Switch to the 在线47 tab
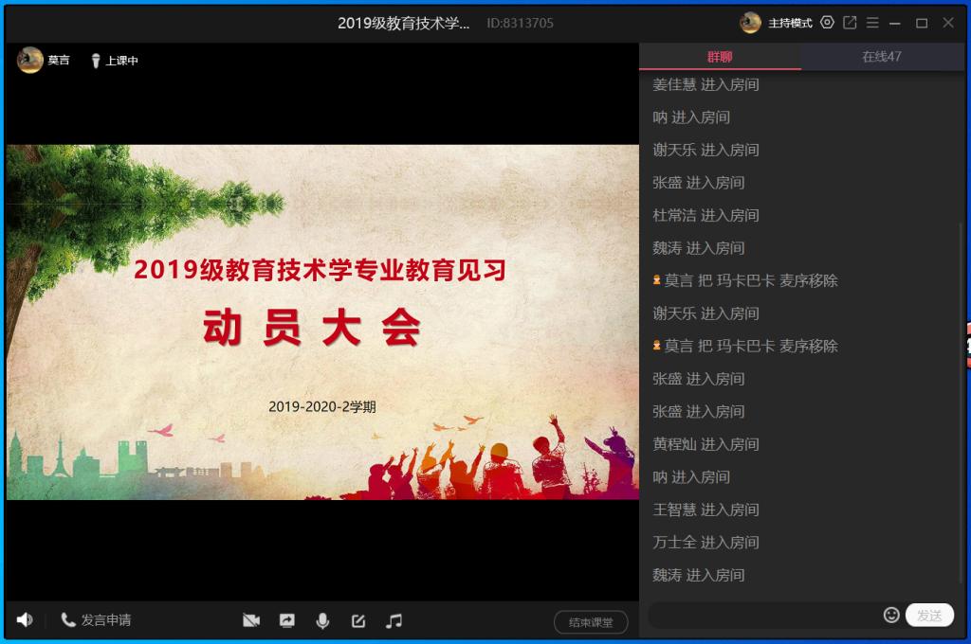Screen dimensions: 971x644 (881, 57)
